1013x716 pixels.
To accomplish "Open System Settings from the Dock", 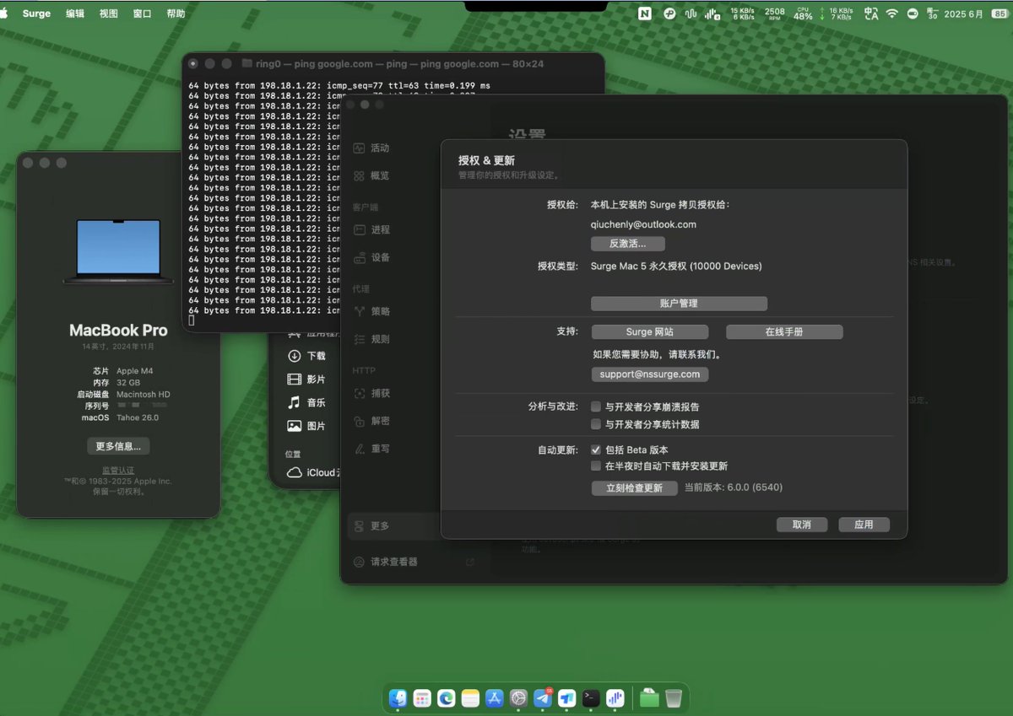I will (519, 698).
